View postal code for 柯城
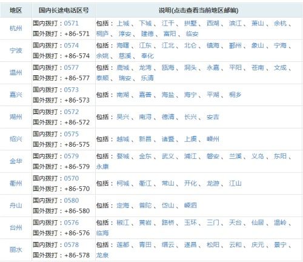 click(123, 183)
